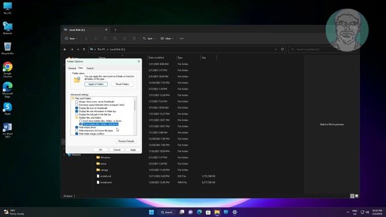Uncheck Display file icon on thumbnails
The width and height of the screenshot is (386, 217).
click(x=77, y=108)
